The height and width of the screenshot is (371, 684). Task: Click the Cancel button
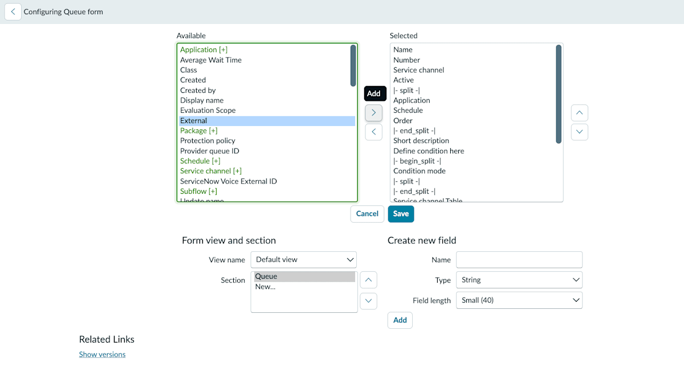[367, 214]
